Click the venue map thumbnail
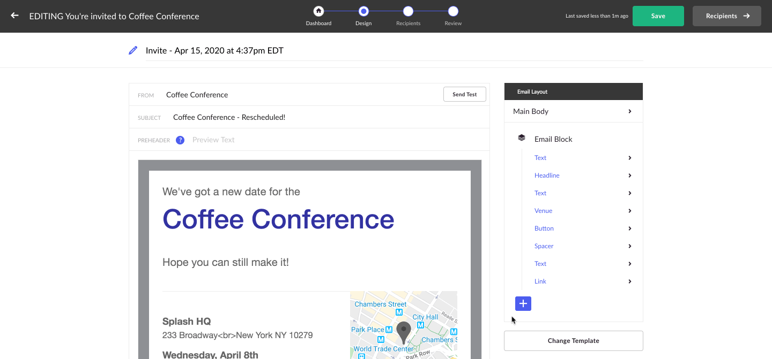 click(x=404, y=325)
